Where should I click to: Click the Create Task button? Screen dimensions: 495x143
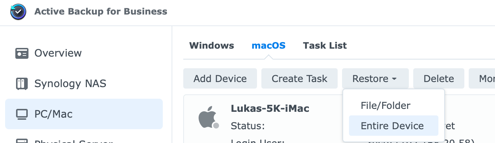pyautogui.click(x=299, y=78)
